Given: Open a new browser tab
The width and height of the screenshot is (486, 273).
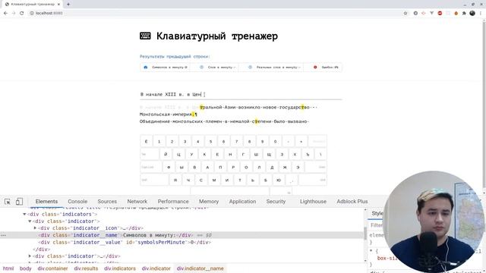Looking at the screenshot, I should click(x=68, y=5).
